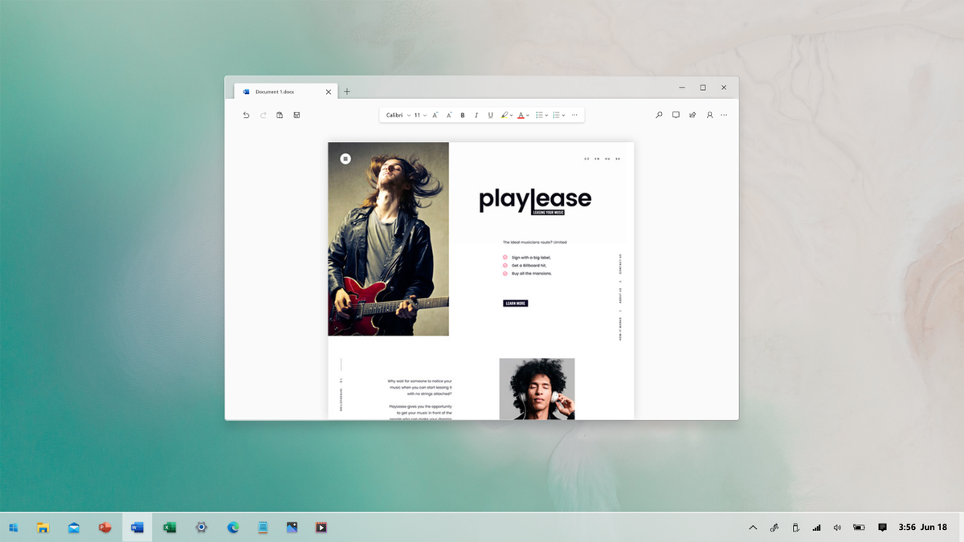Expand the font color dropdown arrow

pyautogui.click(x=528, y=116)
